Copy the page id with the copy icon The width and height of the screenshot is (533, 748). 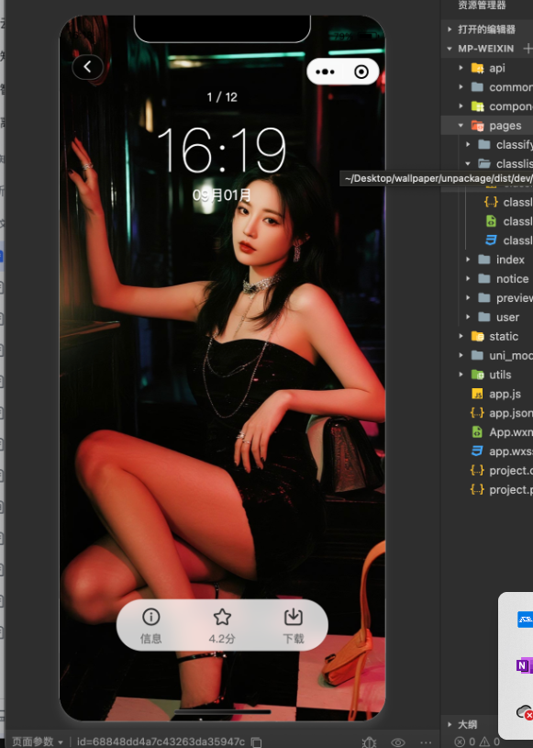tap(257, 742)
